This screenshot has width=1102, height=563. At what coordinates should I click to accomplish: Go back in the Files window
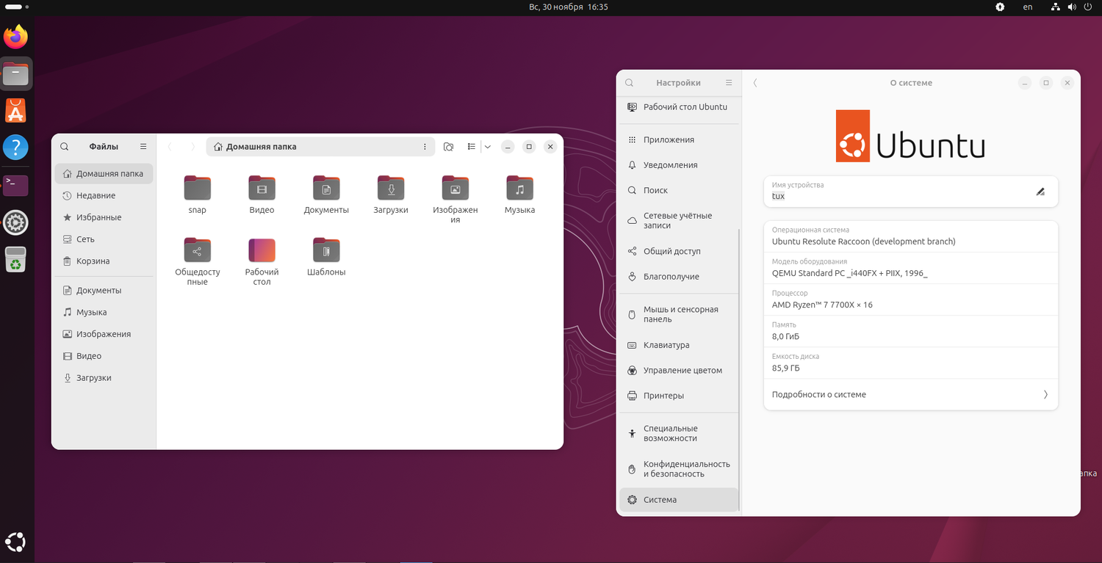pos(170,147)
